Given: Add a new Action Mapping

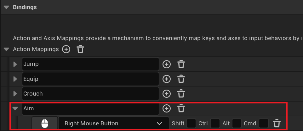Looking at the screenshot, I should [x=66, y=49].
